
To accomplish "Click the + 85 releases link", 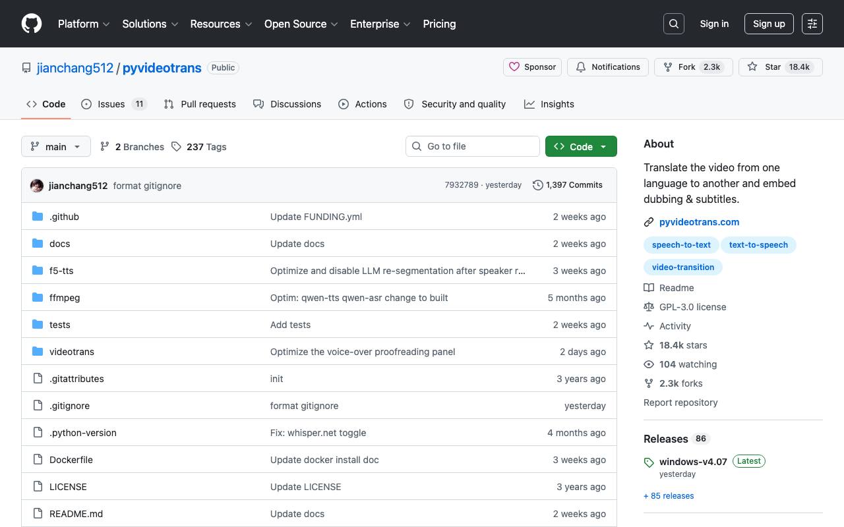I will [669, 496].
